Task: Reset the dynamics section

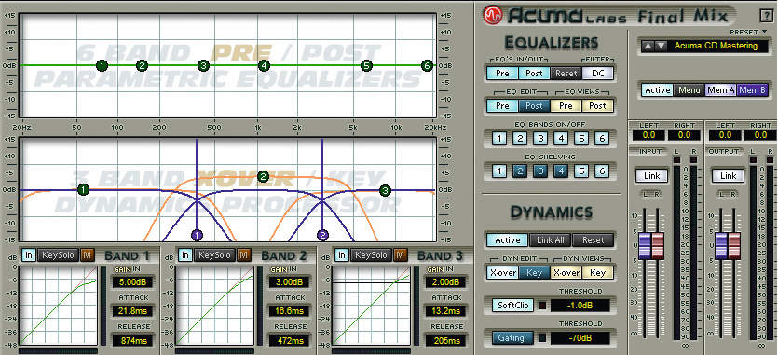Action: tap(593, 239)
